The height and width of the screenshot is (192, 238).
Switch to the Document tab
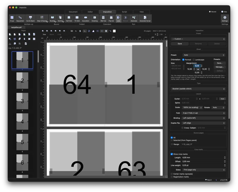click(x=73, y=12)
